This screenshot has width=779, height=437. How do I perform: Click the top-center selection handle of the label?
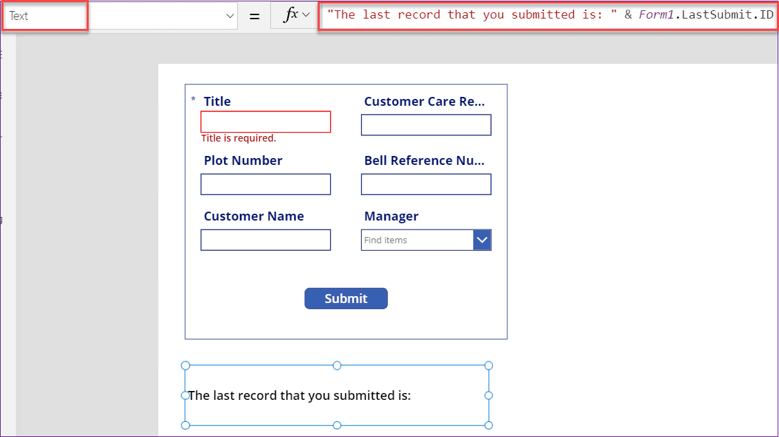(x=336, y=366)
